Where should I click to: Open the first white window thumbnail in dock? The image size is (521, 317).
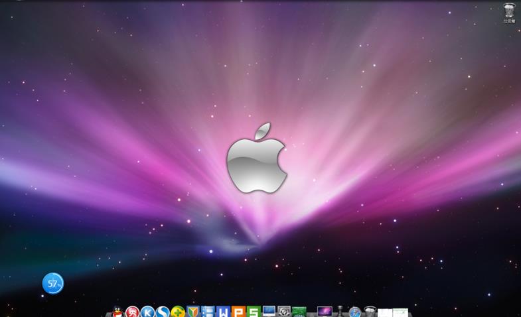coord(385,312)
